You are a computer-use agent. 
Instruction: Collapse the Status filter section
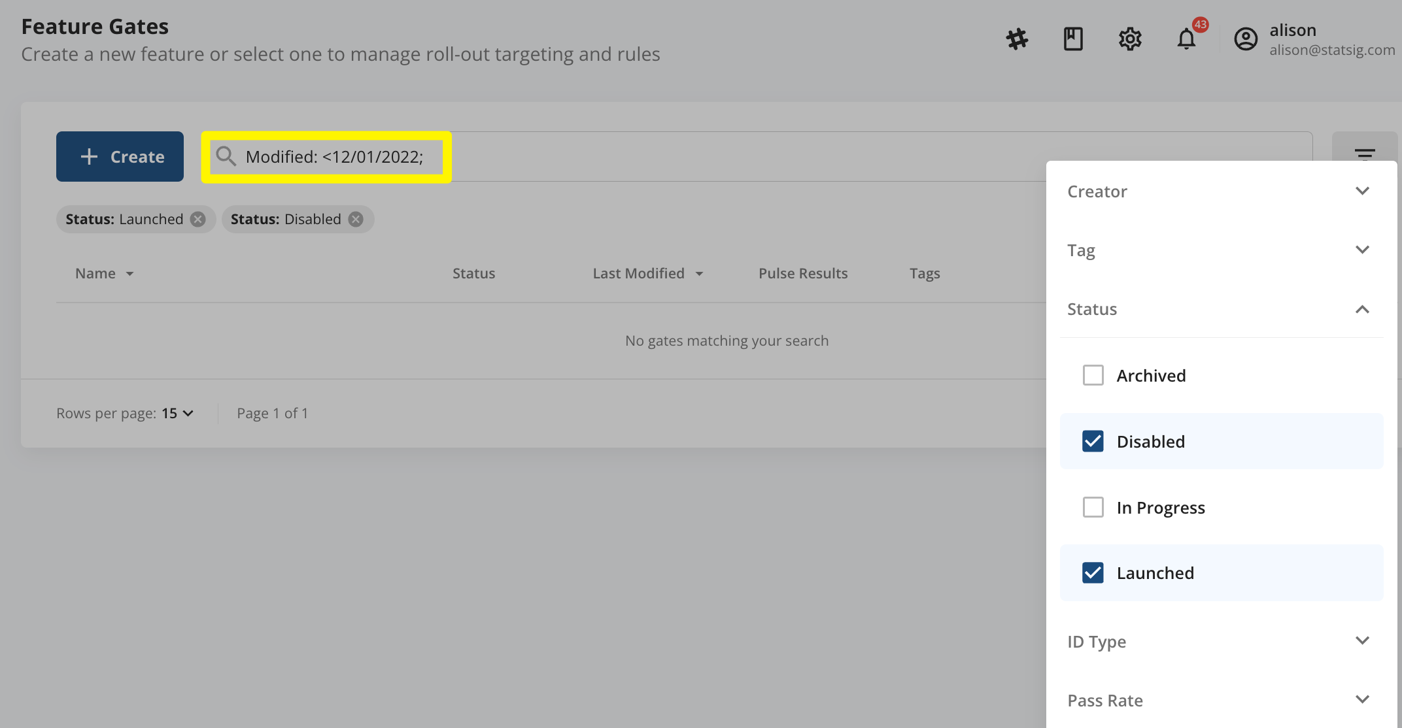tap(1363, 308)
